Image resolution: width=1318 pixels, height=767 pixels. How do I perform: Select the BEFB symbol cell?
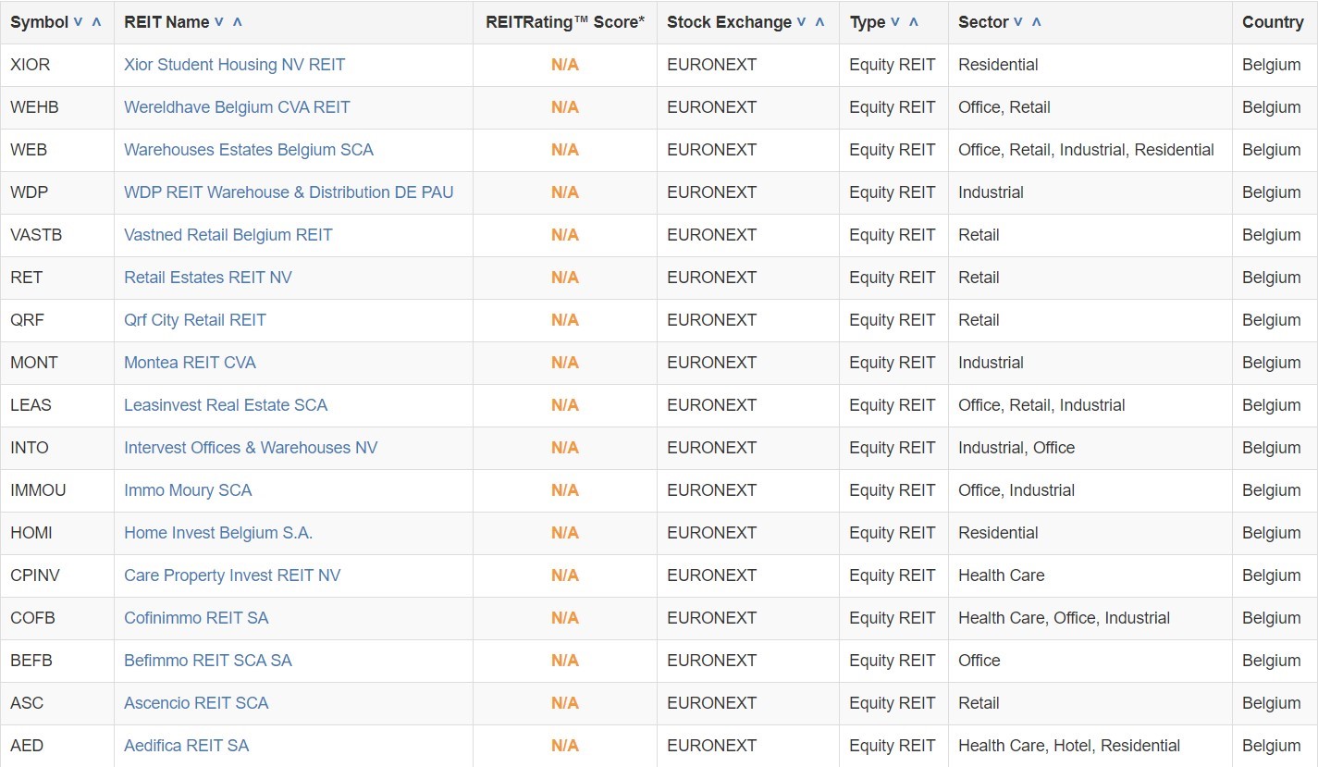[x=57, y=661]
